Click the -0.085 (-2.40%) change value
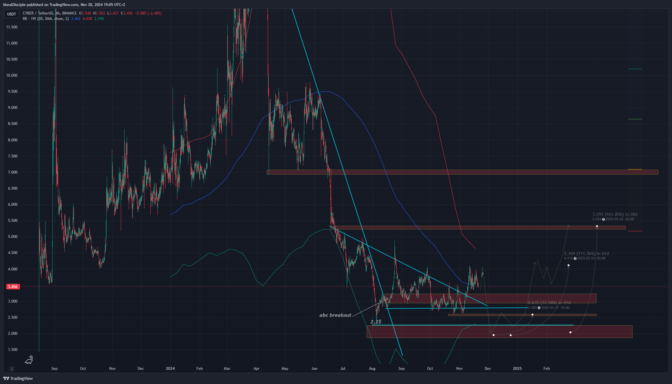 point(148,13)
